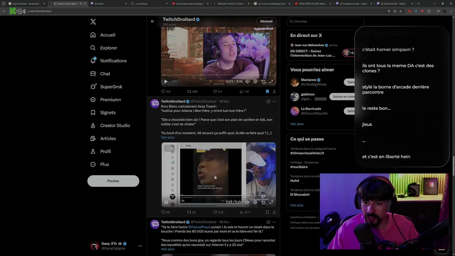This screenshot has width=455, height=256.
Task: Open settings gear on the 3:19 video
Action: coord(255,81)
